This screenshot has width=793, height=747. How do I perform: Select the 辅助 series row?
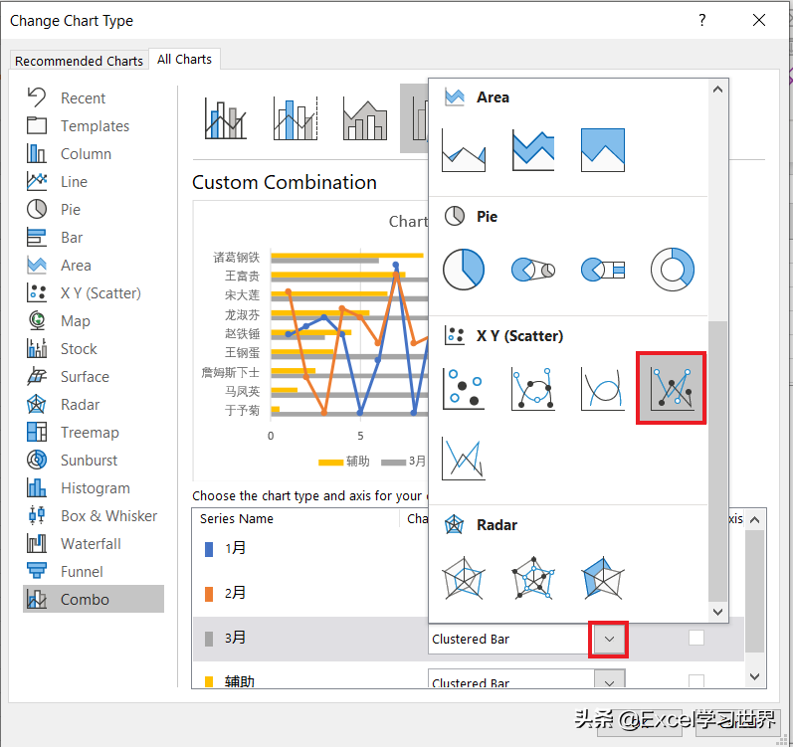[x=468, y=675]
